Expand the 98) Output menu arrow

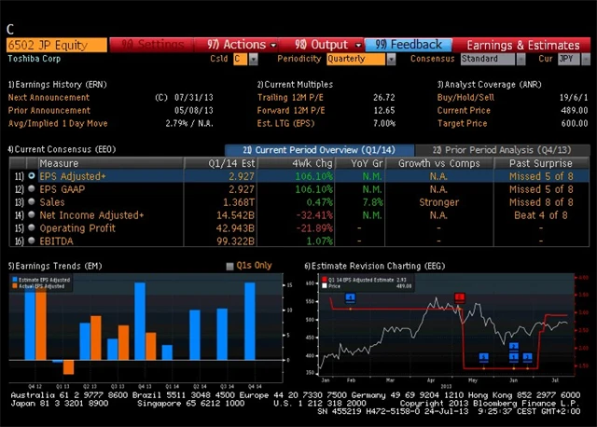click(358, 46)
